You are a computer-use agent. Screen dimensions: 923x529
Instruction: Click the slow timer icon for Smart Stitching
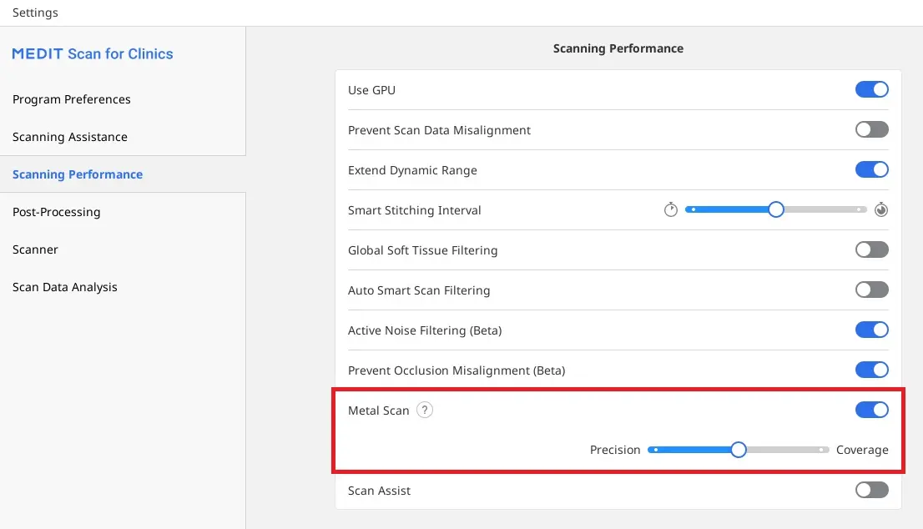click(x=670, y=209)
